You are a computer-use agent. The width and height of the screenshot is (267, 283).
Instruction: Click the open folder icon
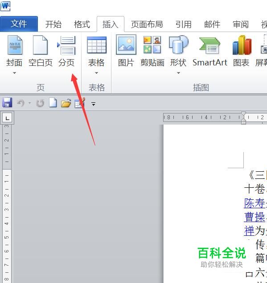point(66,103)
